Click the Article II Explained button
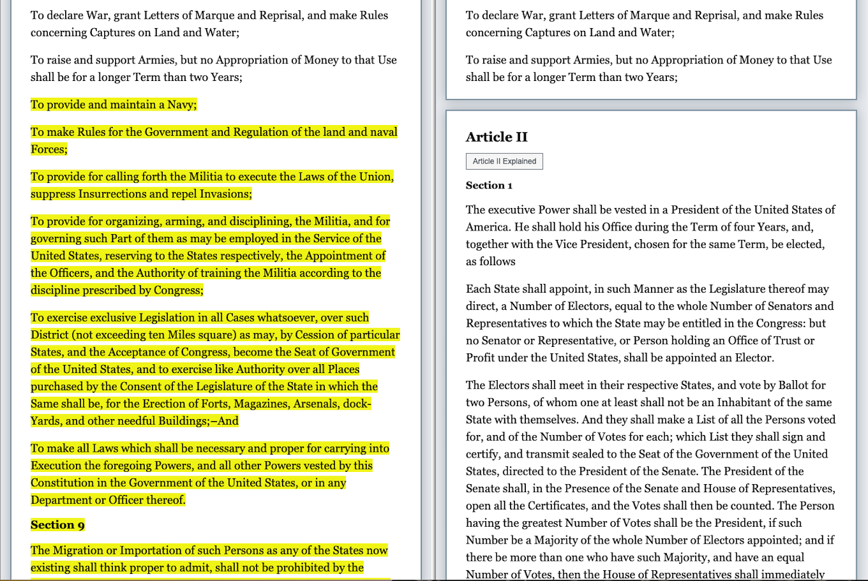 coord(504,161)
